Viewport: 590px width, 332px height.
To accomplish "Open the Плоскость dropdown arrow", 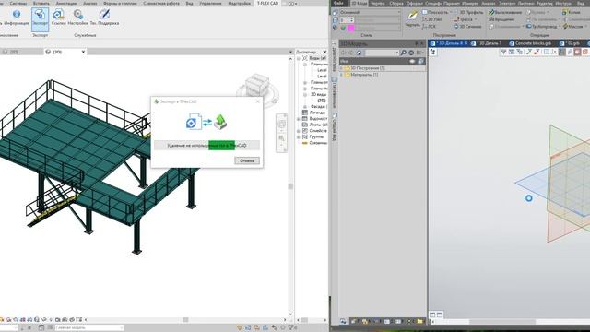I will coord(451,12).
